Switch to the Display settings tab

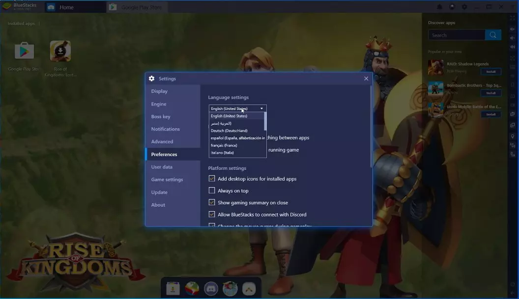click(159, 91)
